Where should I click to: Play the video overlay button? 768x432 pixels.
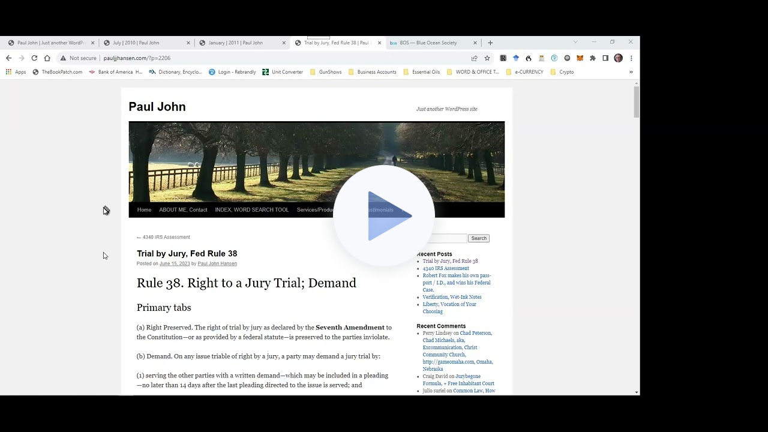[384, 216]
